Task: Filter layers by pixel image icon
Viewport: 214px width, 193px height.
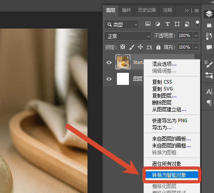Action: pos(148,24)
